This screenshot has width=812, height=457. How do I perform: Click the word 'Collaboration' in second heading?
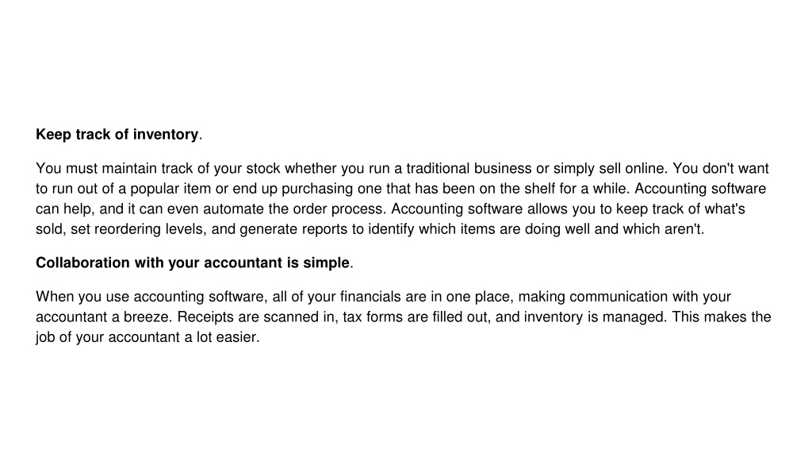(x=82, y=263)
